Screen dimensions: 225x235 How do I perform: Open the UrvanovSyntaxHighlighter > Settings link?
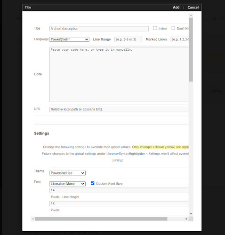134,154
